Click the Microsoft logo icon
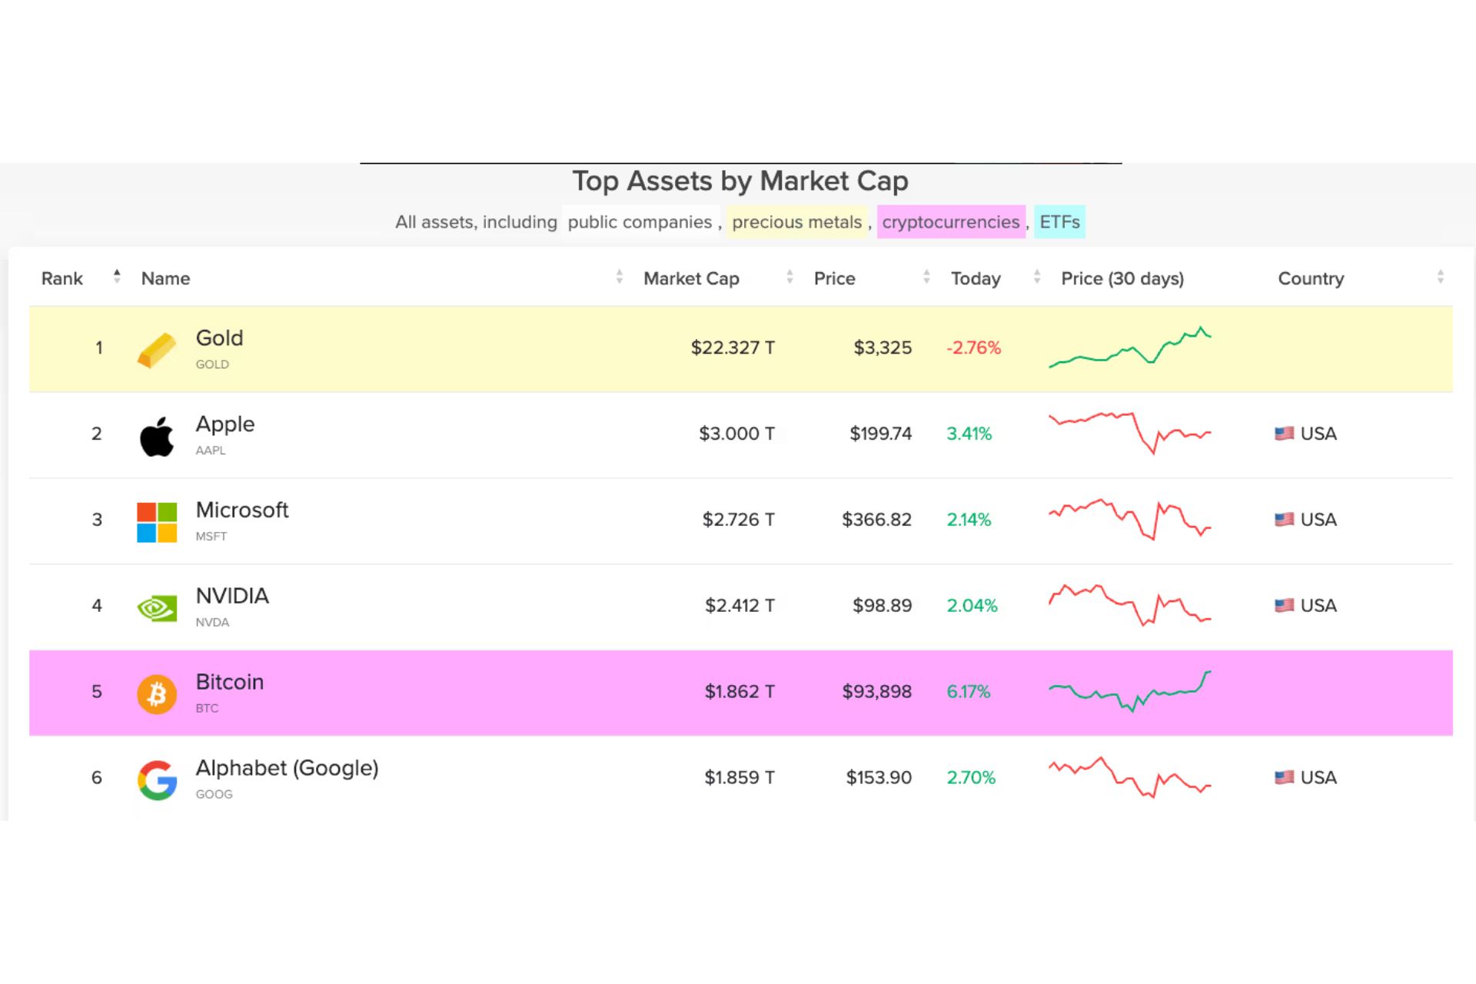The height and width of the screenshot is (984, 1476). [x=157, y=523]
